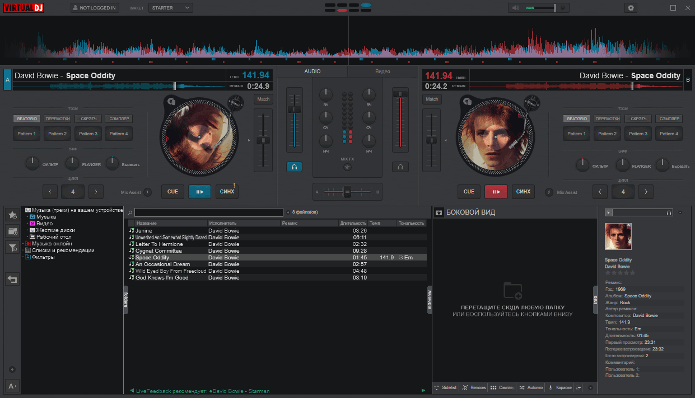Click the font size A icon
695x398 pixels.
tap(12, 386)
